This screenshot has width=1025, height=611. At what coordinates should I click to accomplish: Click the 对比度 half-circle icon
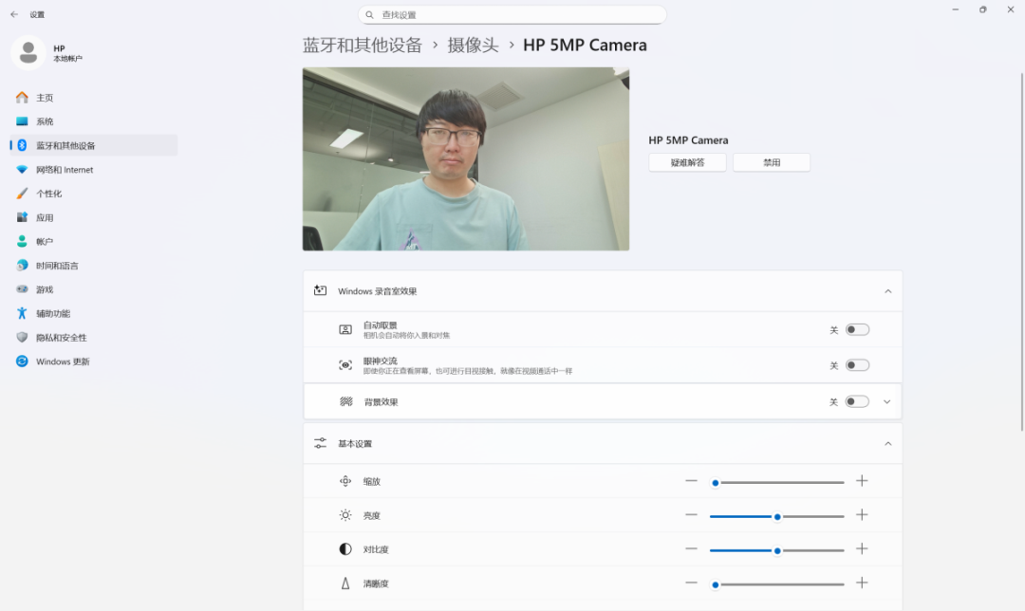[x=345, y=549]
